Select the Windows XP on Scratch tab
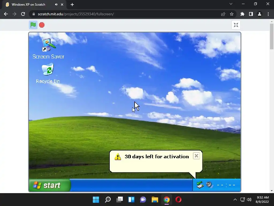Viewport: 274px width, 206px height. (x=34, y=5)
